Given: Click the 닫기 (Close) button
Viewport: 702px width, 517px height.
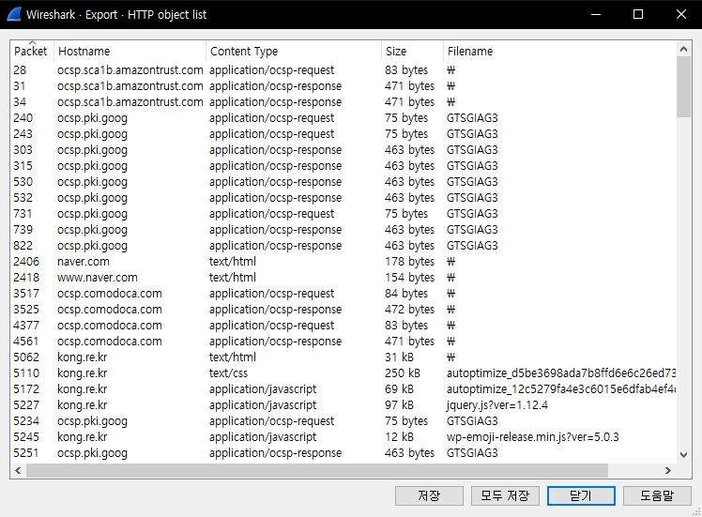Looking at the screenshot, I should click(x=581, y=496).
